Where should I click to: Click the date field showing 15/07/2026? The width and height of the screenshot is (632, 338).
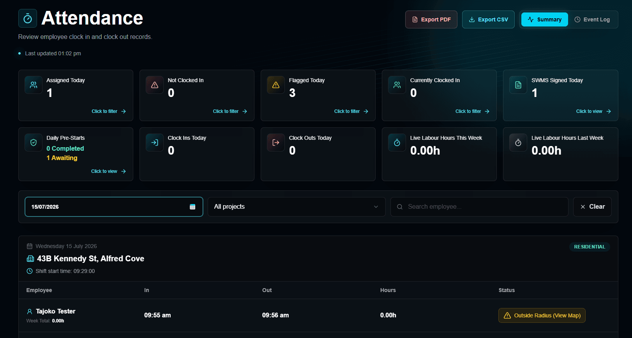(114, 207)
